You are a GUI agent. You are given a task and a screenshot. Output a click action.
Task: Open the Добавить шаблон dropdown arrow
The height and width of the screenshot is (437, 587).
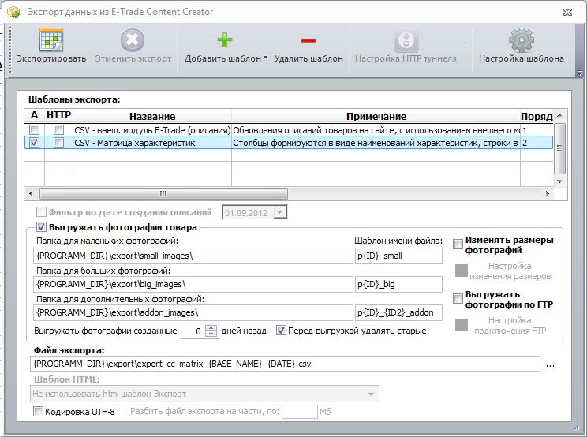[265, 58]
